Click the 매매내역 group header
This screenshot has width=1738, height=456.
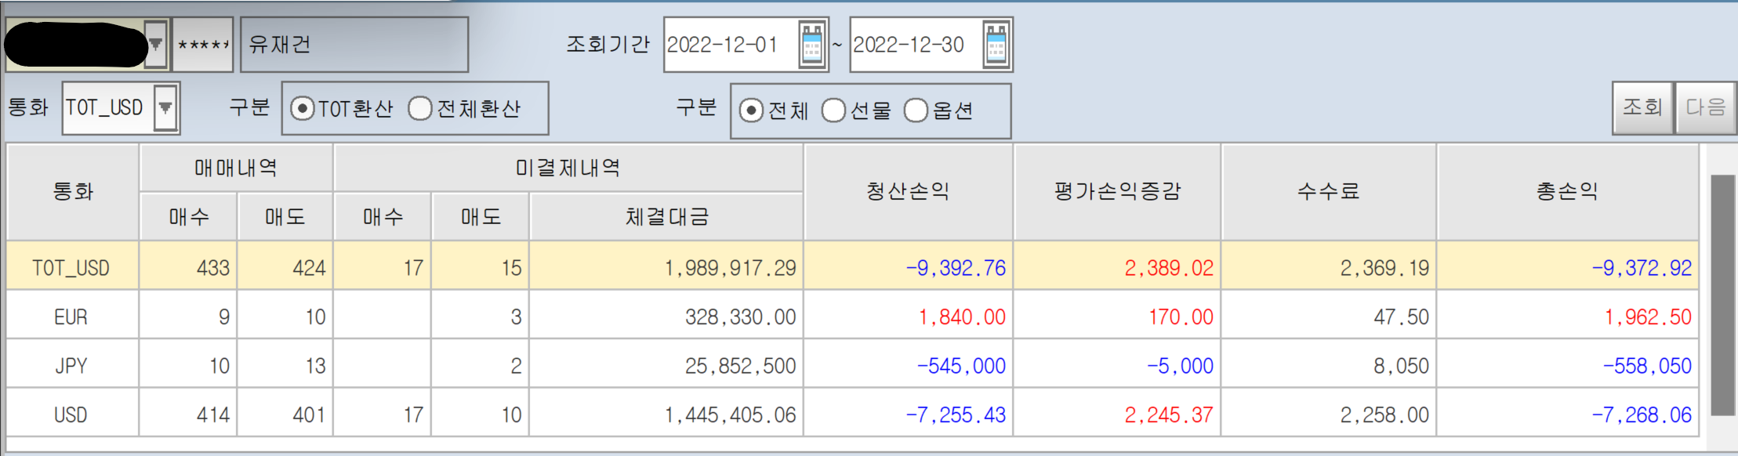point(236,168)
